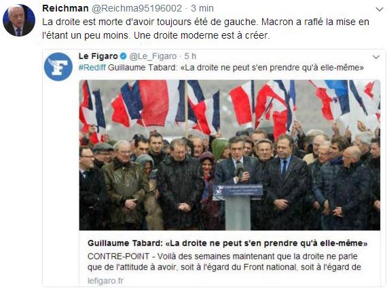The width and height of the screenshot is (387, 292).
Task: Open the Le Figaro account name
Action: tap(98, 56)
